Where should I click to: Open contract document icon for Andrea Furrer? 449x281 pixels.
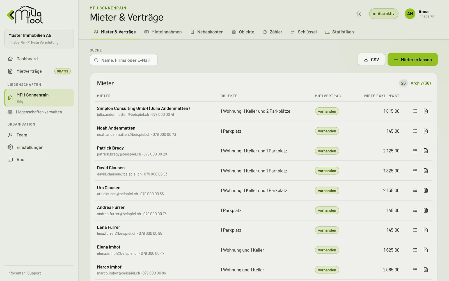[x=426, y=210]
